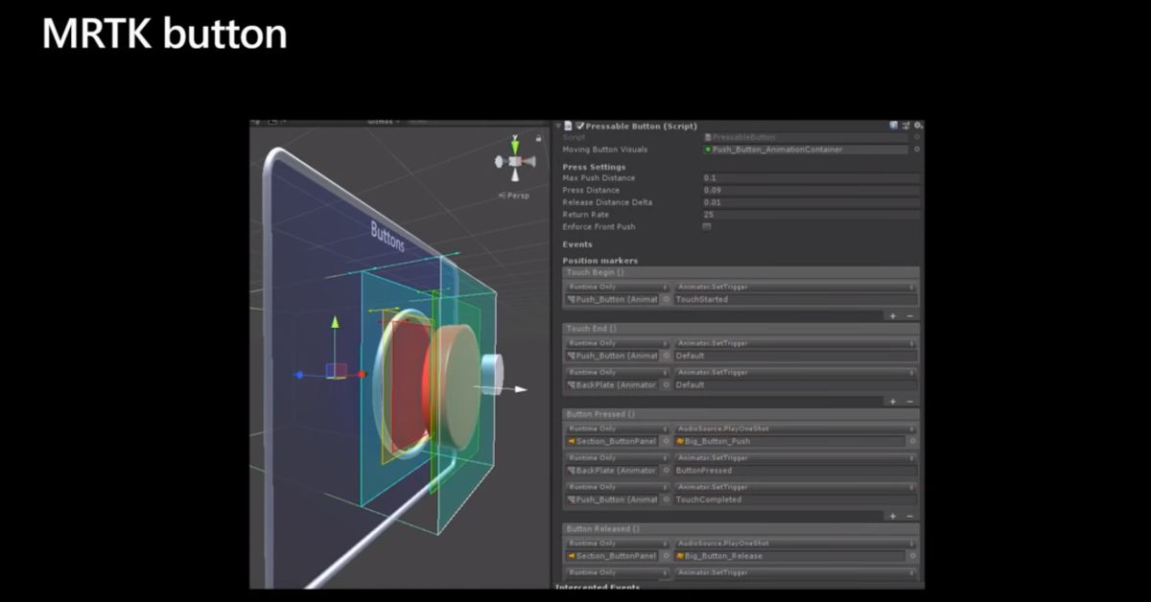Click the TouchCompleted trigger text field
The height and width of the screenshot is (602, 1151).
(x=795, y=499)
